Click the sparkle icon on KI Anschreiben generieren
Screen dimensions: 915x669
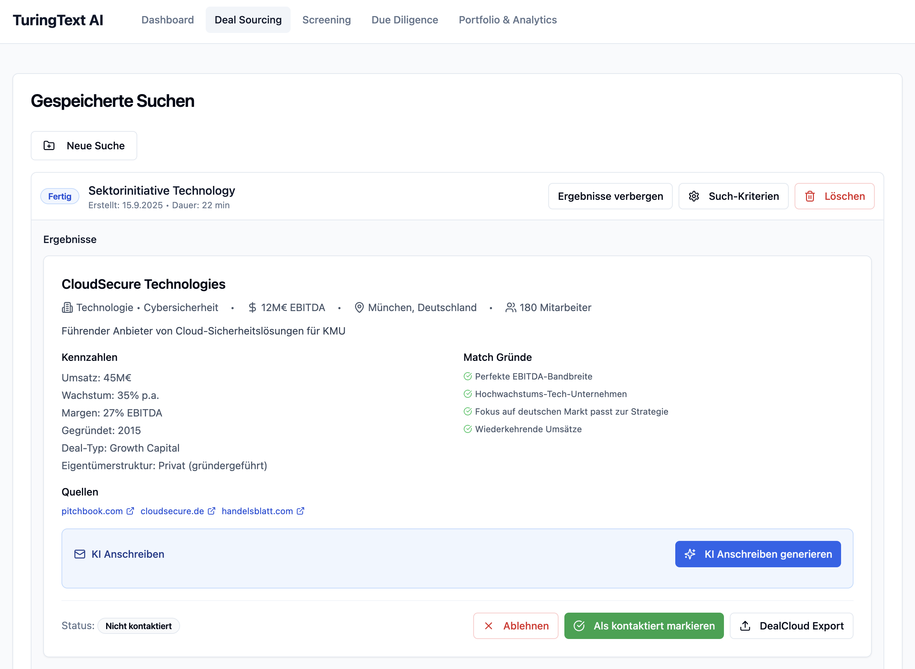[690, 554]
